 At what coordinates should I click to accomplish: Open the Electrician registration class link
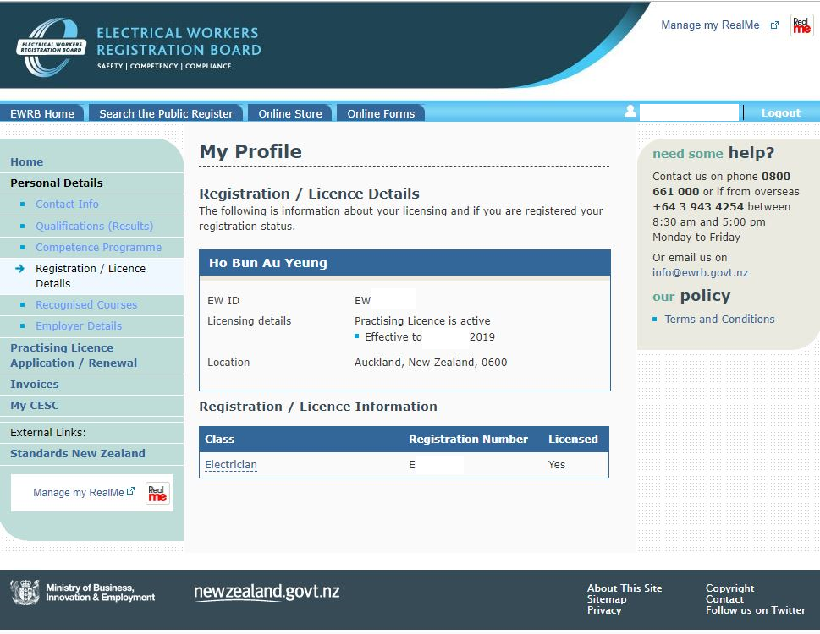[x=230, y=464]
